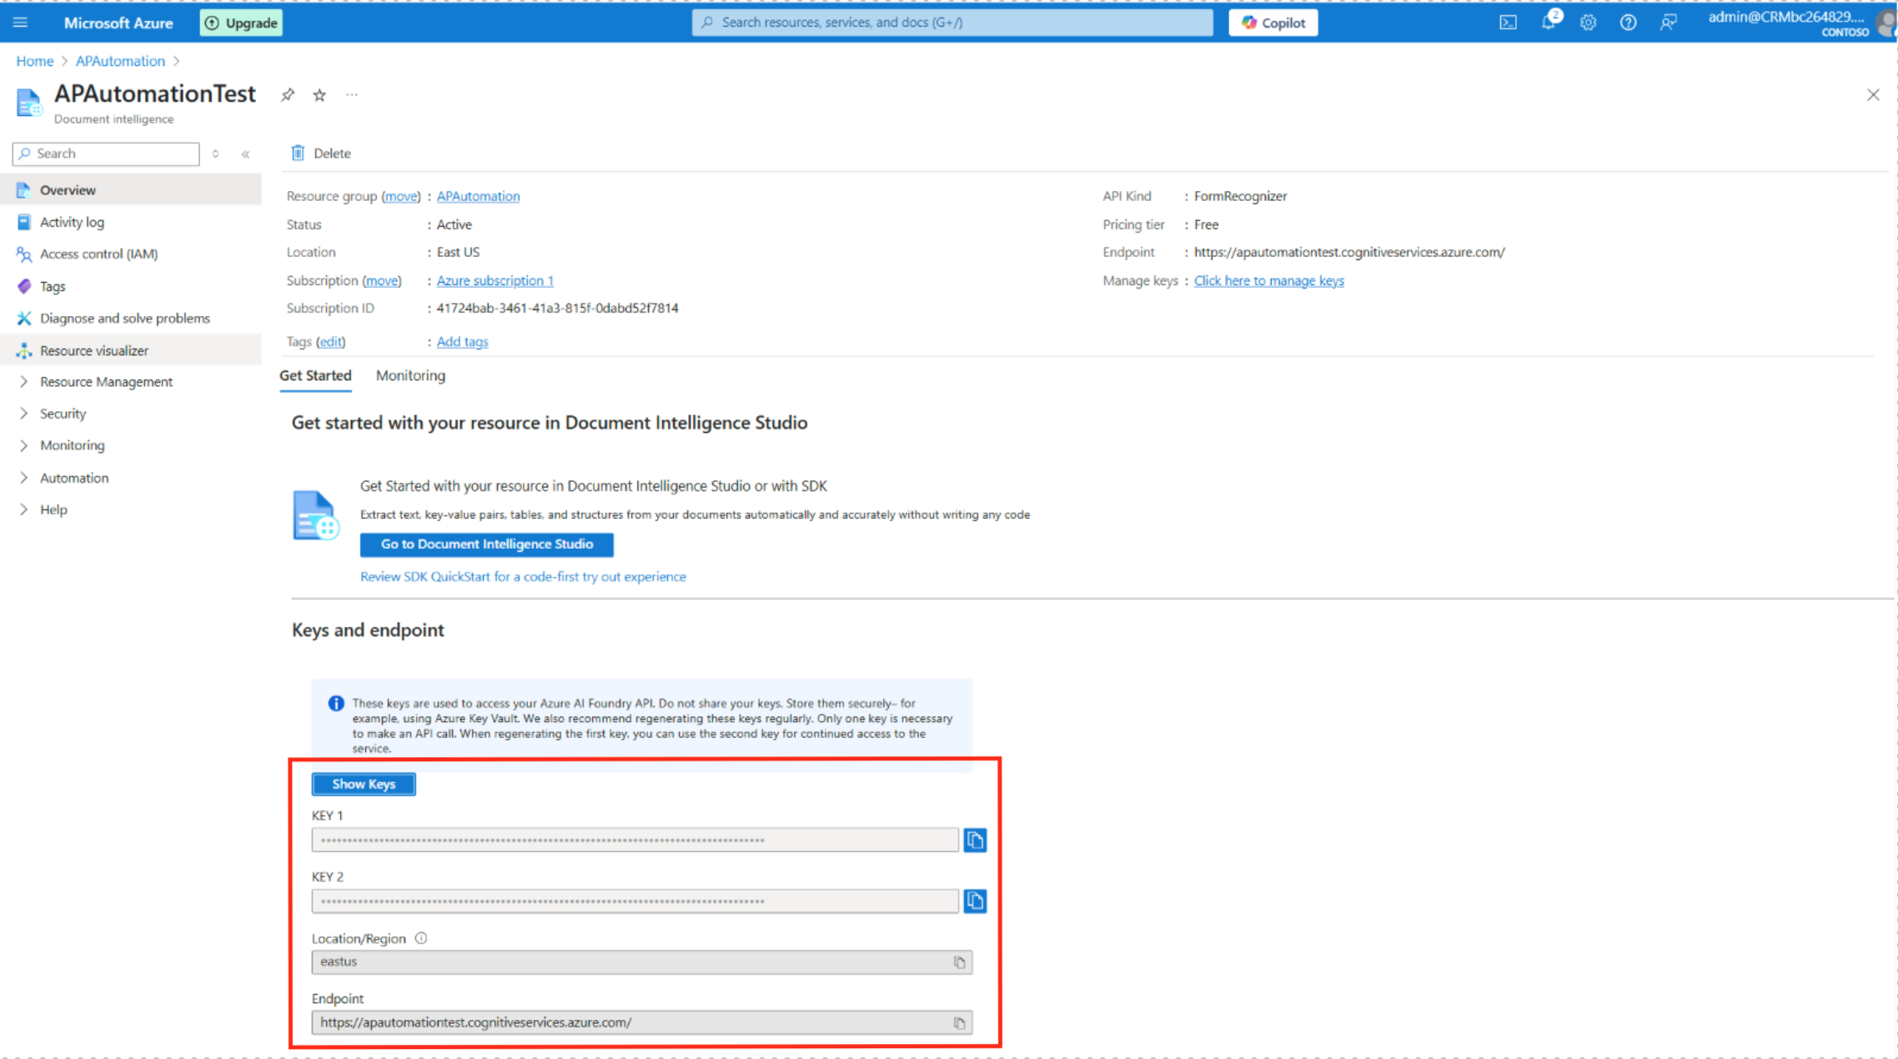Select Overview in sidebar
Image resolution: width=1898 pixels, height=1059 pixels.
coord(131,190)
